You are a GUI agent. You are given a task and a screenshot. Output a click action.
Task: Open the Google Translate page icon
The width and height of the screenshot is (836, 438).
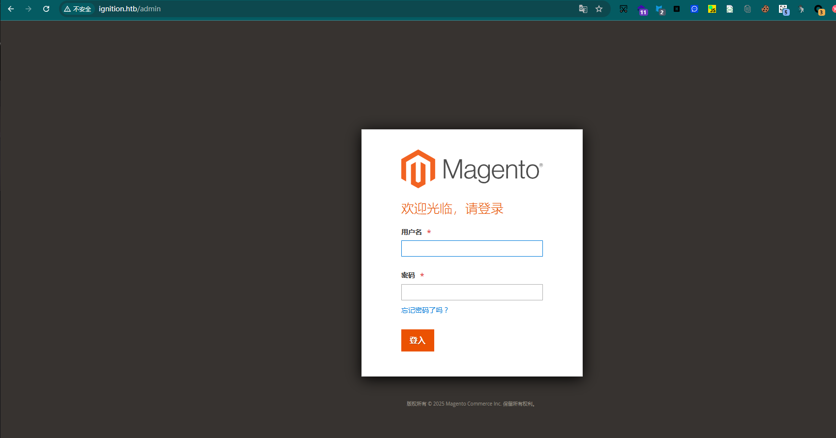pyautogui.click(x=583, y=9)
